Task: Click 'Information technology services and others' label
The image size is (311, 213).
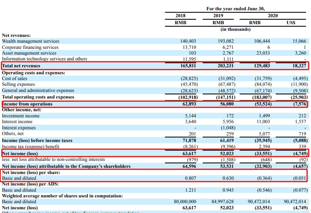Action: click(44, 59)
